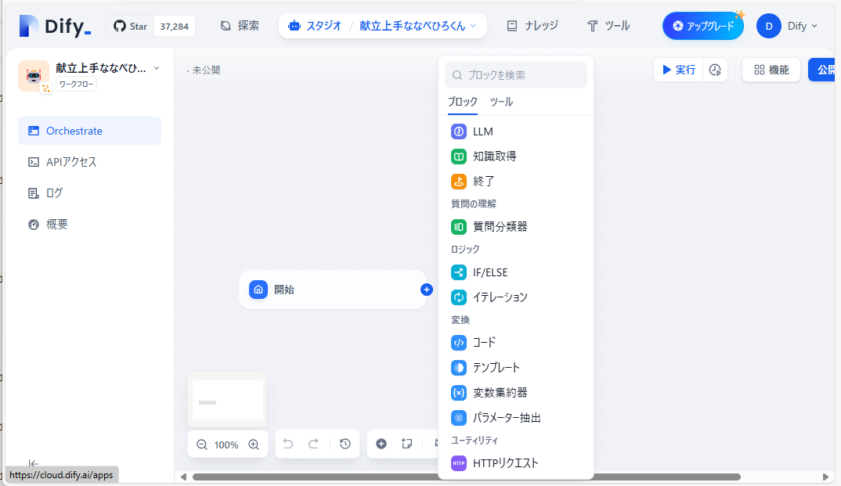Open the run history icon beside 実行
This screenshot has width=841, height=486.
click(x=715, y=70)
